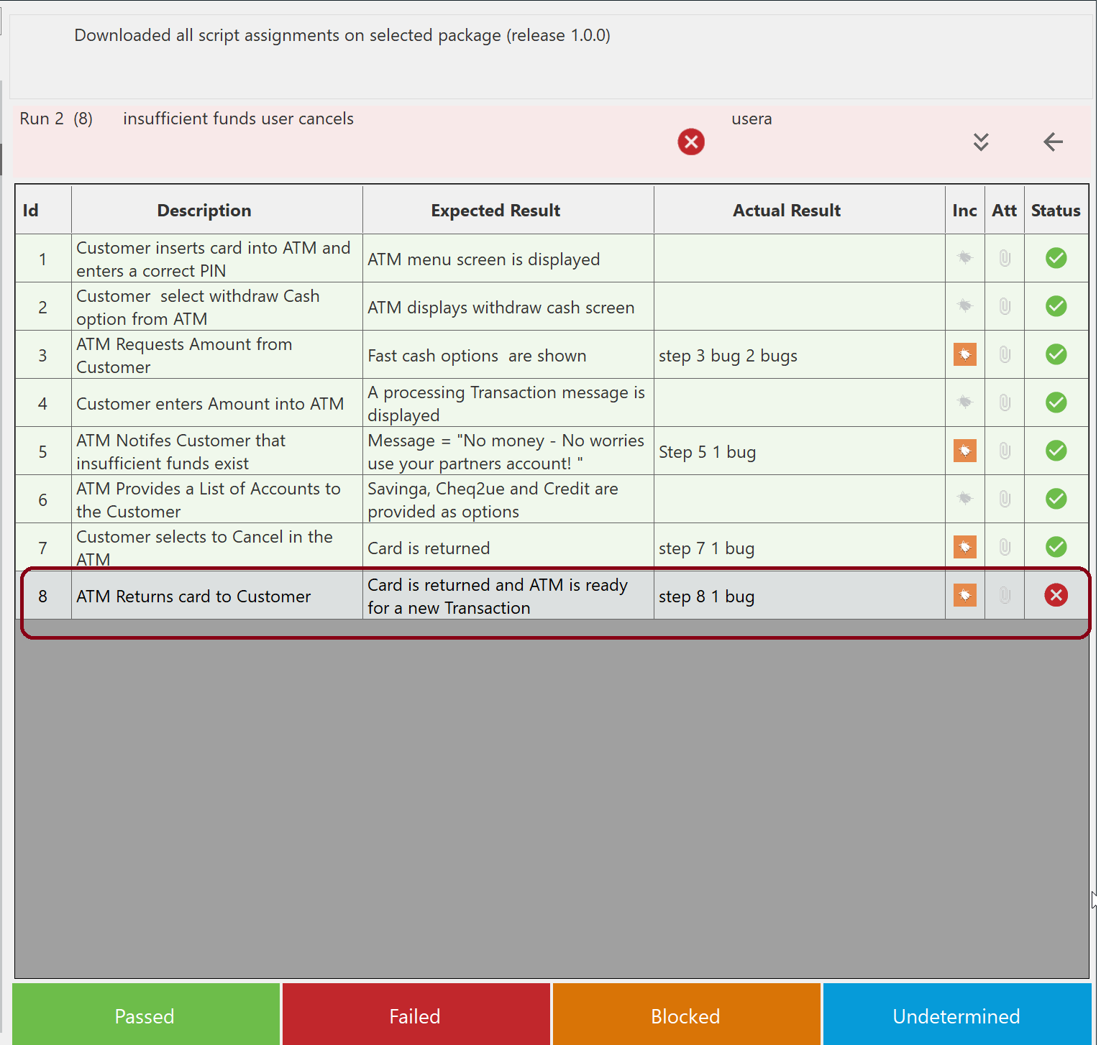Click the Description column header
The width and height of the screenshot is (1101, 1045).
[x=204, y=211]
